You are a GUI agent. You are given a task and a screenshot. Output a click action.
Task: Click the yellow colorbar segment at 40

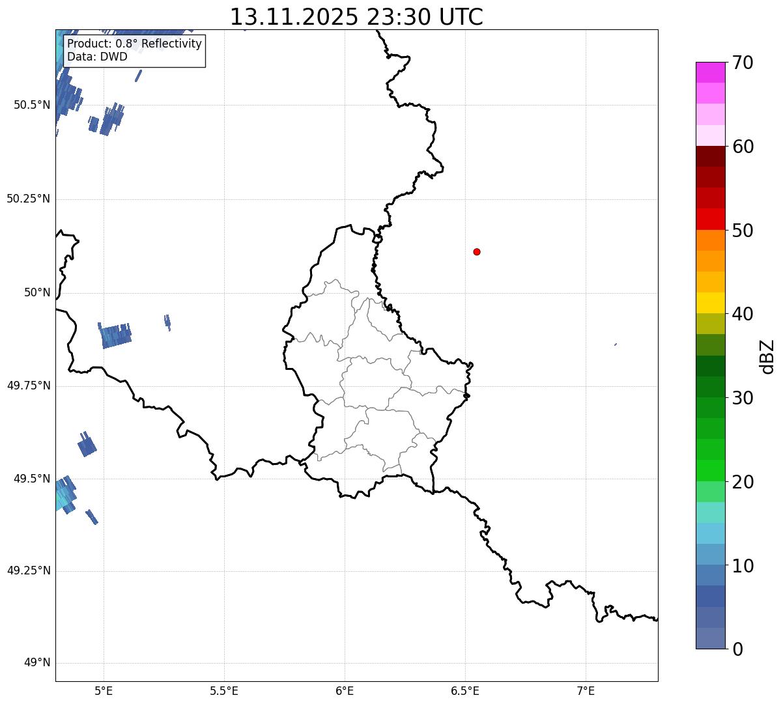[710, 303]
